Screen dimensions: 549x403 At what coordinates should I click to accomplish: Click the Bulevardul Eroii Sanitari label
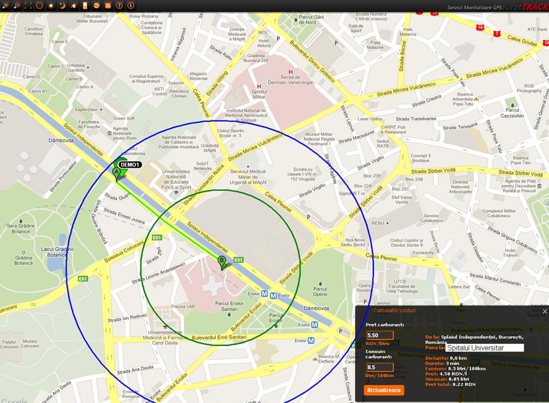tap(219, 338)
